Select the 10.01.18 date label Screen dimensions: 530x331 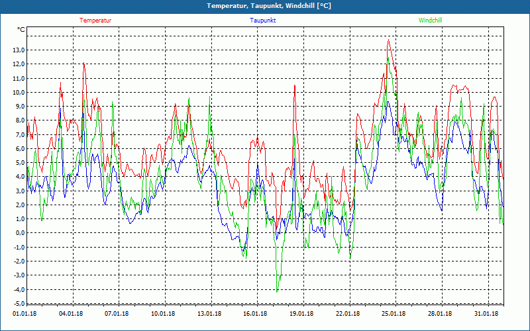163,314
